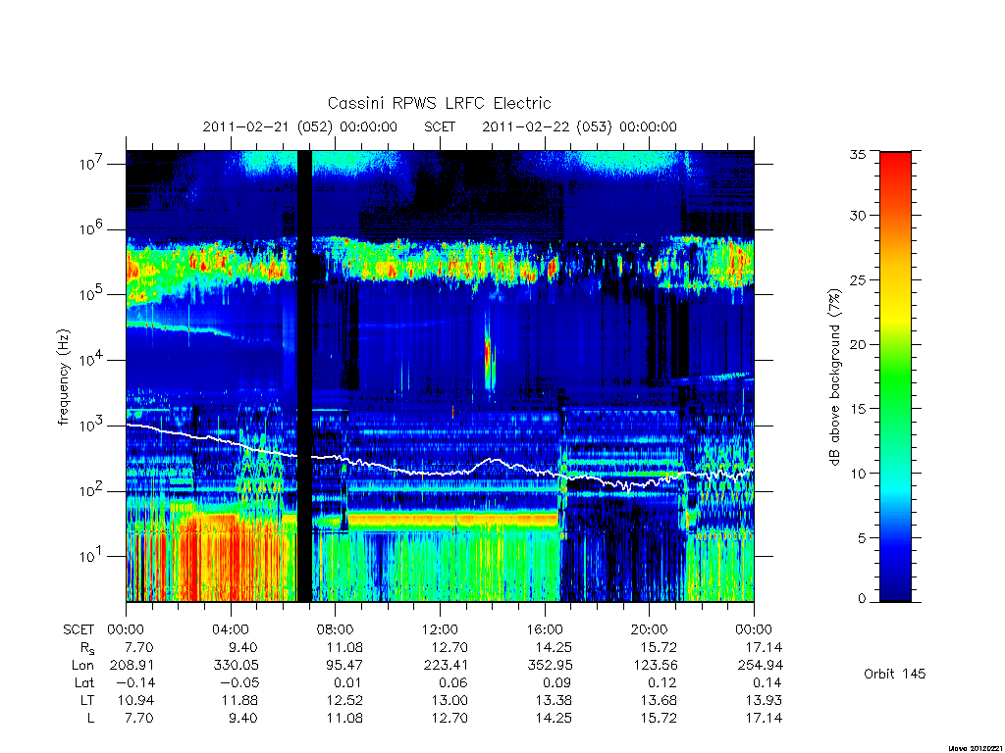Click the Lat value '-0.14'
This screenshot has height=753, width=1005.
click(134, 682)
